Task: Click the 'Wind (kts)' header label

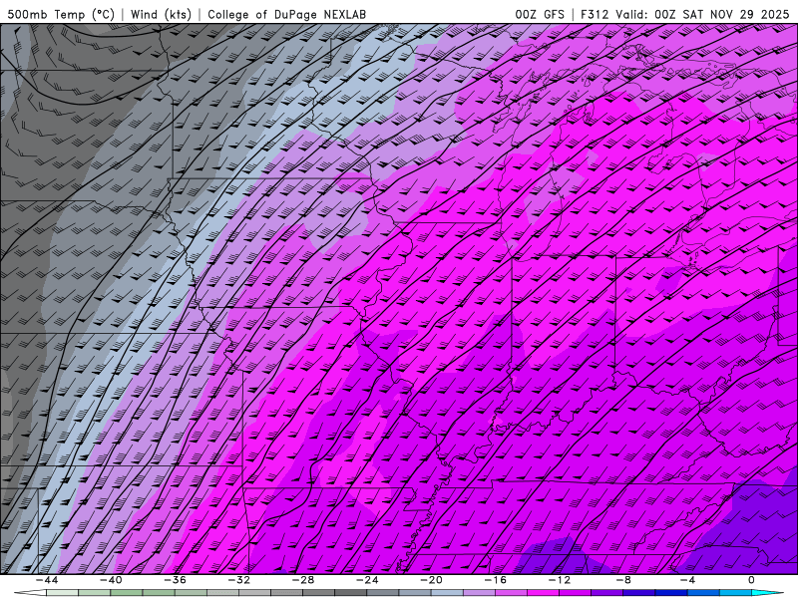Action: 161,14
